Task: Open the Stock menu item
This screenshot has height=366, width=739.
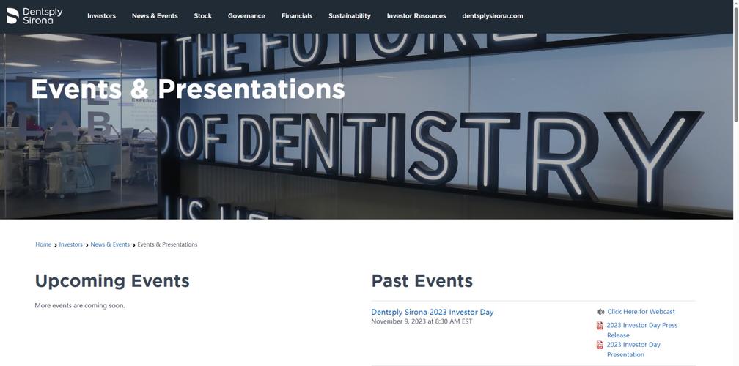Action: click(x=202, y=16)
